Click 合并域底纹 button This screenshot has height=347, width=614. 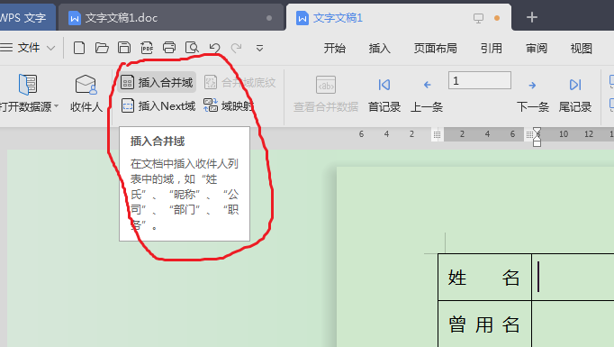[x=240, y=82]
